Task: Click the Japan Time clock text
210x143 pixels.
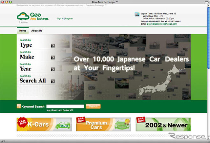Action: (x=158, y=13)
